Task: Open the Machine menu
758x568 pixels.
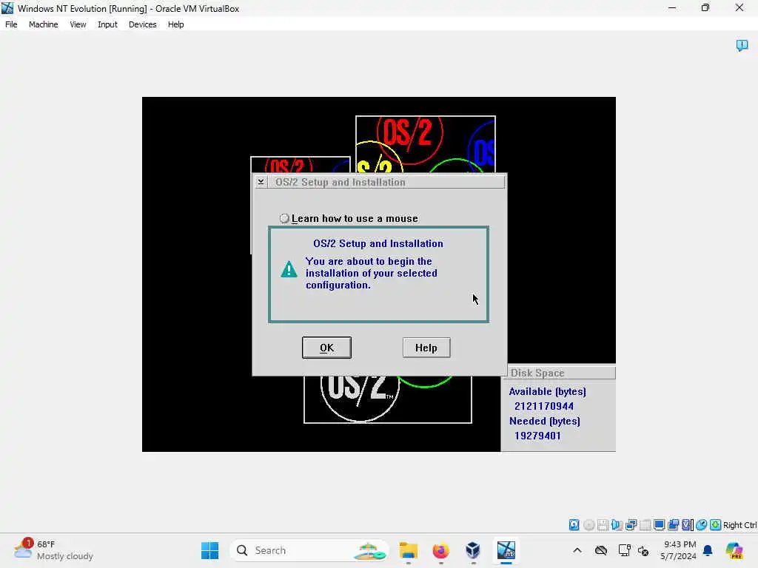Action: click(x=43, y=24)
